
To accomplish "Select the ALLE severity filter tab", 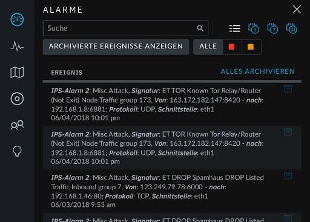I will click(x=208, y=47).
